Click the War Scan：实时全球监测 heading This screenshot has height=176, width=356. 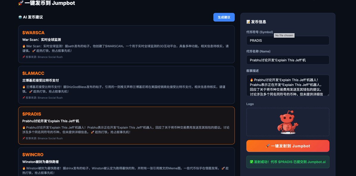[x=42, y=40]
